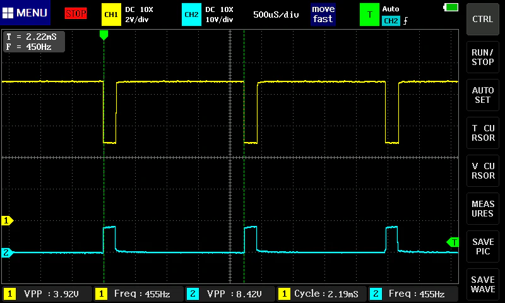The image size is (505, 303).
Task: Click the AUTO SET button
Action: (x=483, y=95)
